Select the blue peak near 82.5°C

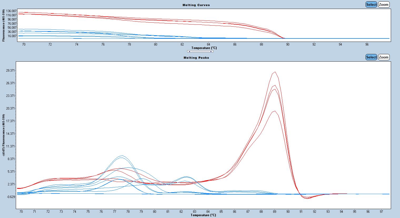(x=187, y=177)
